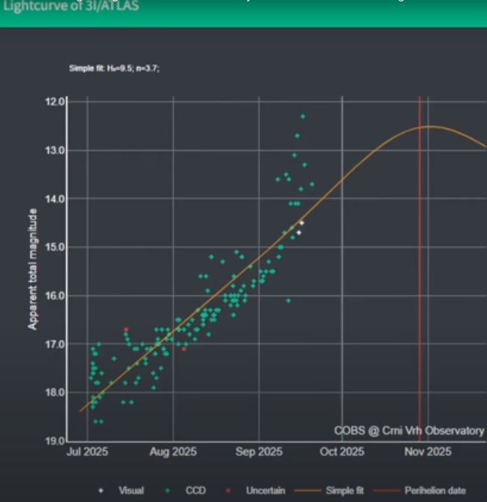Click the 18.0 y-axis tick label
The height and width of the screenshot is (502, 487).
pyautogui.click(x=55, y=393)
